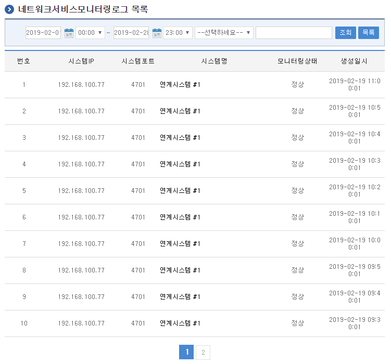Open the end date calendar picker icon
The width and height of the screenshot is (391, 364).
point(157,33)
